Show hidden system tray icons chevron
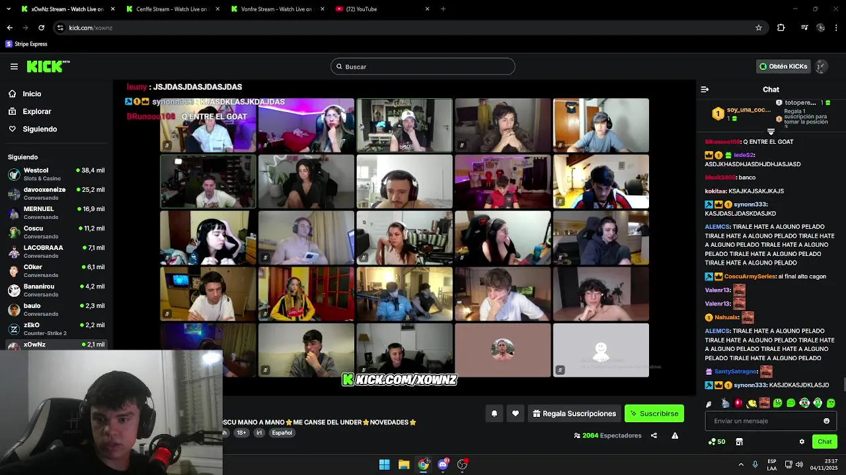The image size is (846, 475). point(741,464)
